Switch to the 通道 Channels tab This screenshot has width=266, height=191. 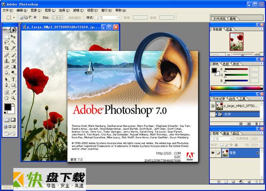point(226,133)
